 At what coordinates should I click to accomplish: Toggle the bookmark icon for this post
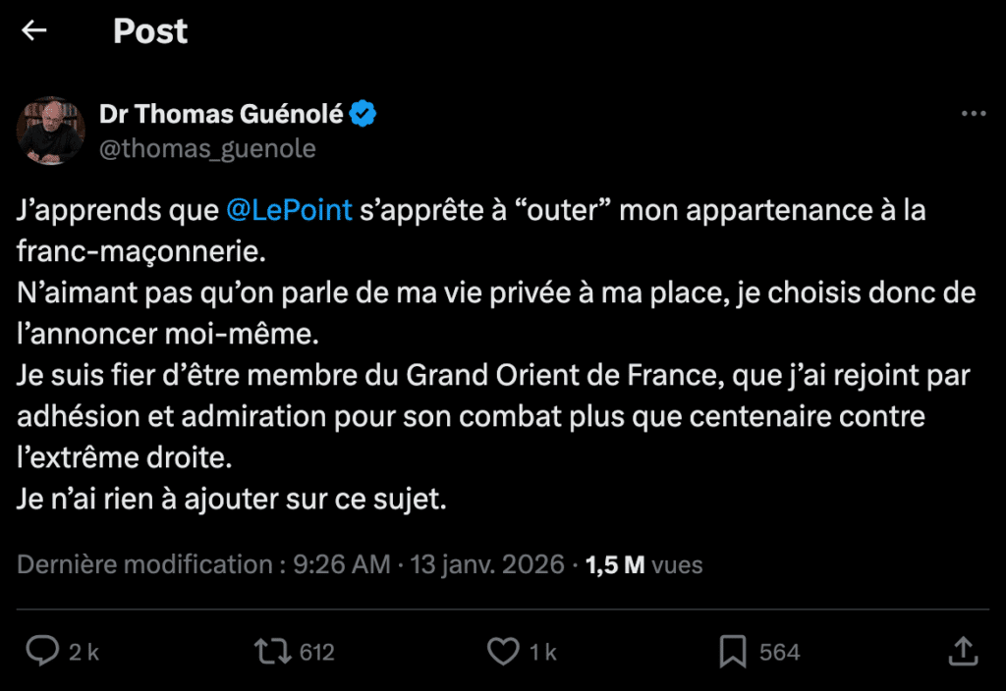tap(733, 651)
